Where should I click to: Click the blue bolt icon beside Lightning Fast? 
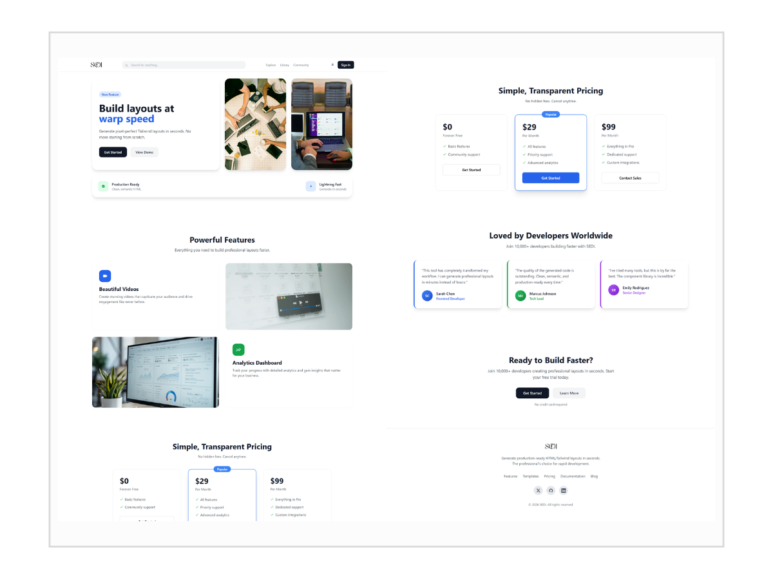point(310,187)
